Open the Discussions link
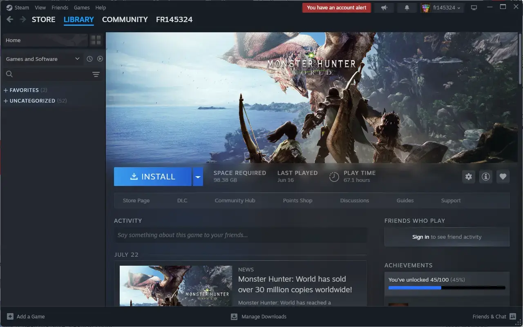This screenshot has height=327, width=523. coord(355,200)
